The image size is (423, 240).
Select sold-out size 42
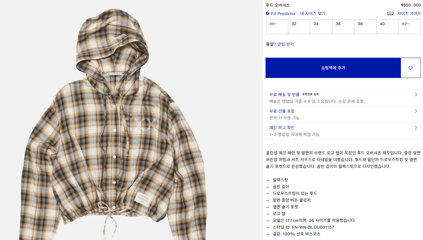[x=410, y=26]
